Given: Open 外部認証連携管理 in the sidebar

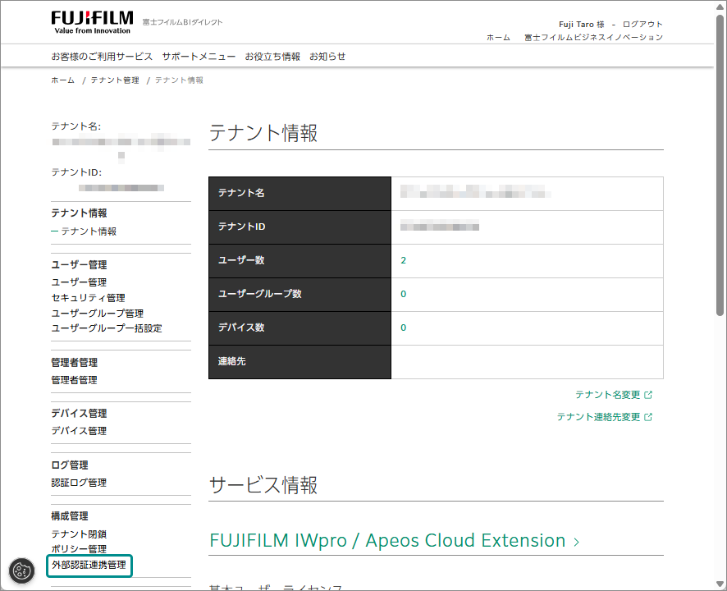Looking at the screenshot, I should 89,565.
